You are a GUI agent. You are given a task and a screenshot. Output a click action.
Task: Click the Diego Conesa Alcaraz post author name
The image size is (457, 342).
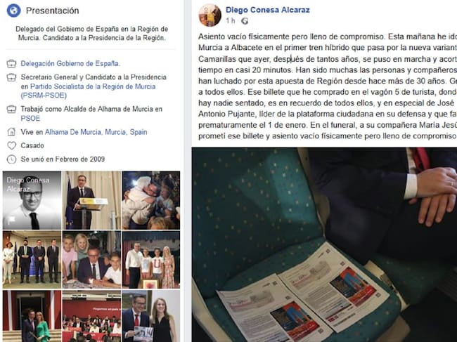268,10
